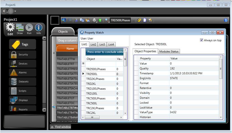232x133 pixels.
Task: Click the Cut scissors icon
Action: 77,20
